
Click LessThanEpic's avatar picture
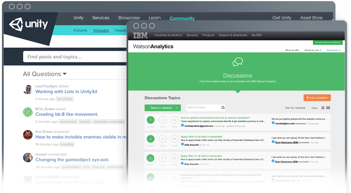coord(28,89)
